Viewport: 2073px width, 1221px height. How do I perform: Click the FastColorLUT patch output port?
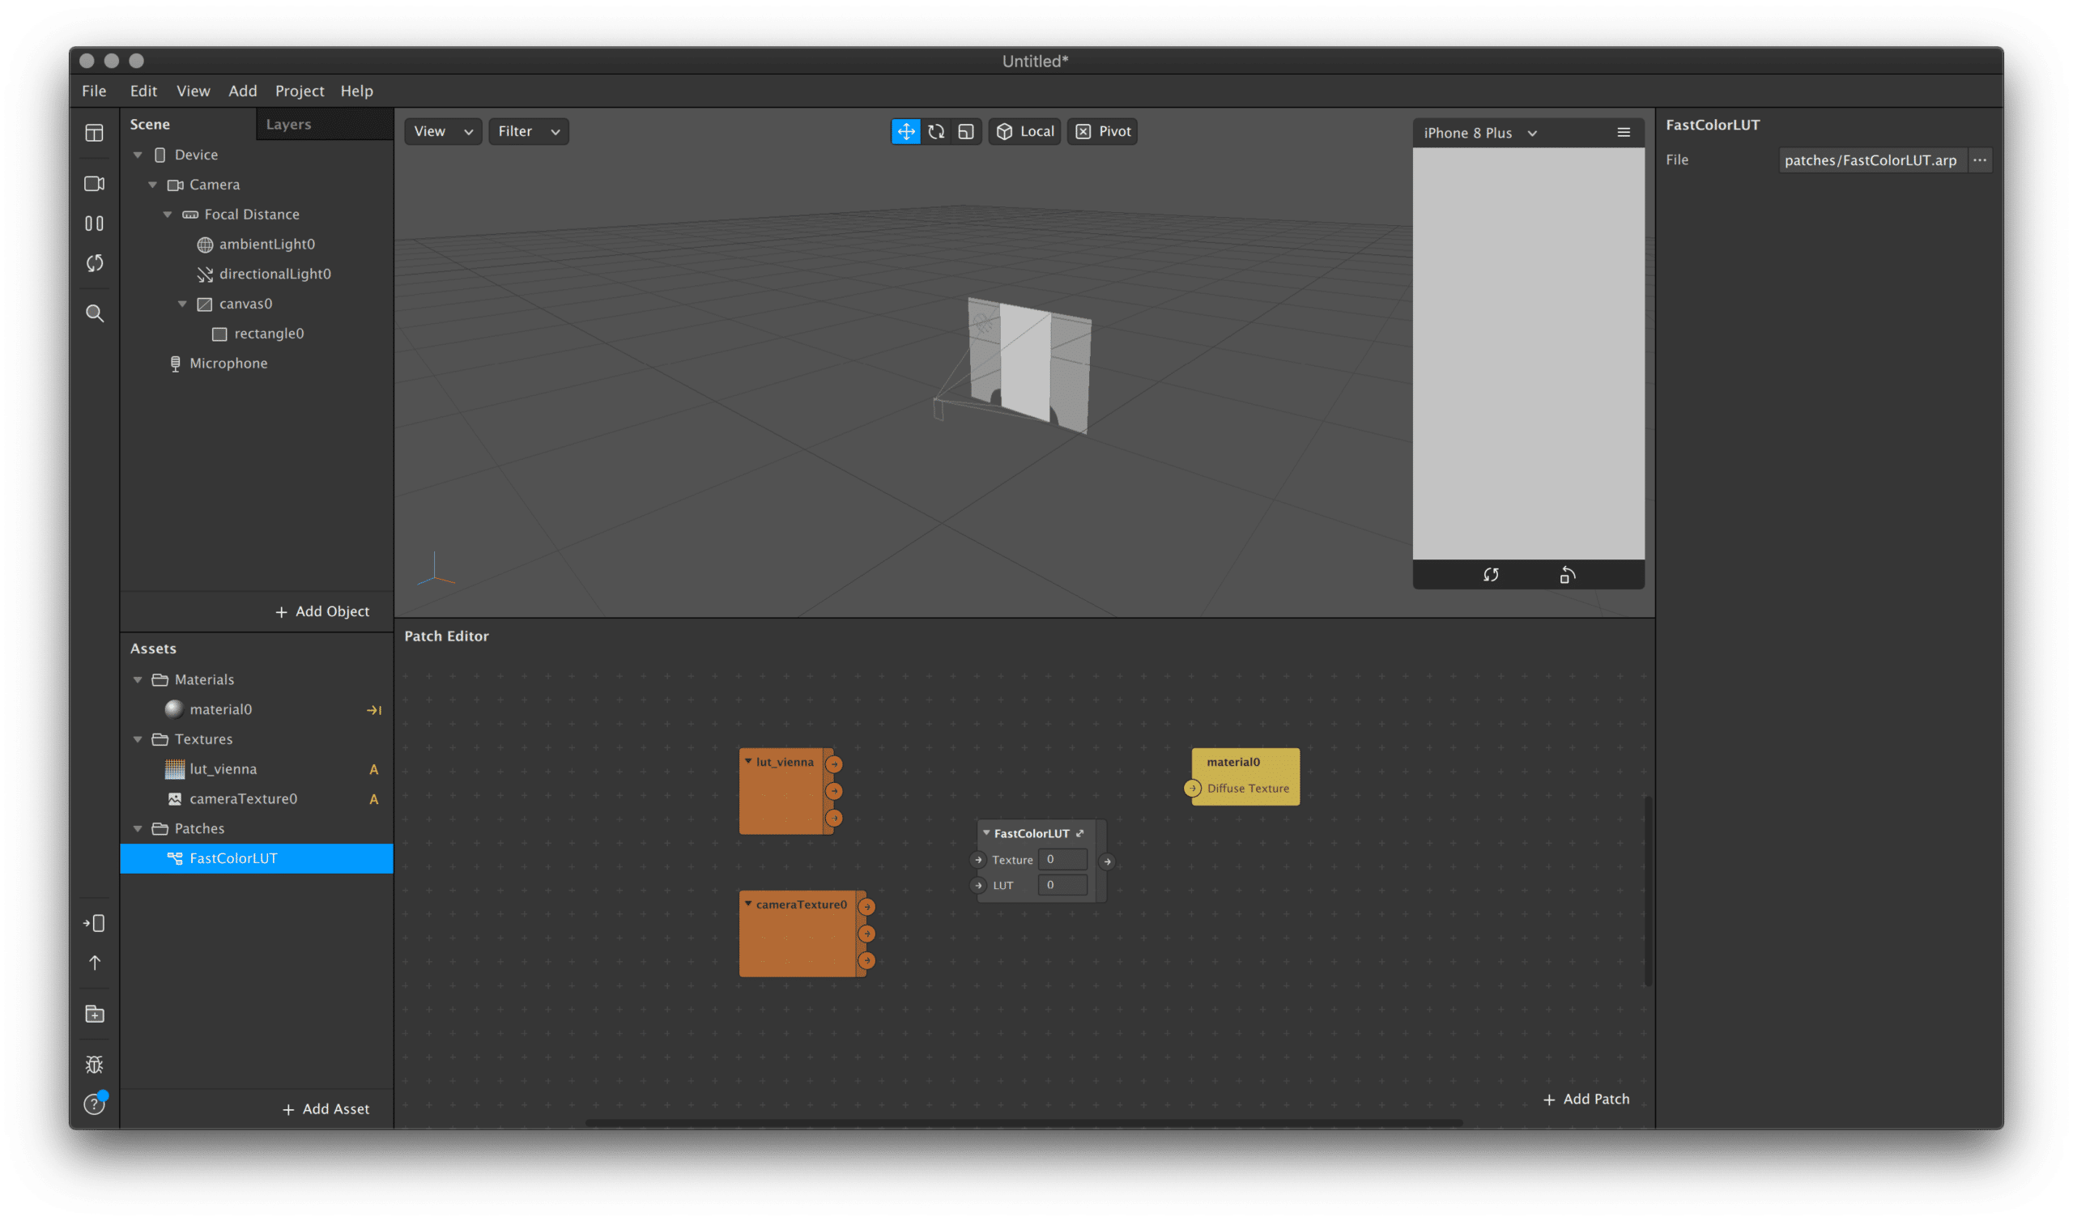coord(1107,862)
